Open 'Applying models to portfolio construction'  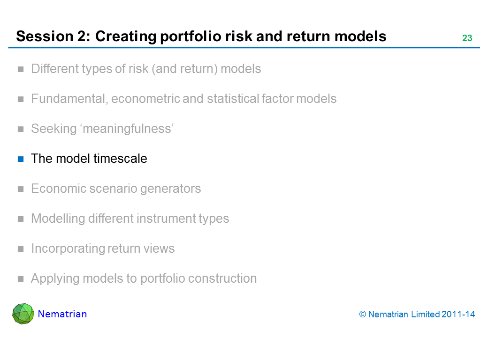144,278
